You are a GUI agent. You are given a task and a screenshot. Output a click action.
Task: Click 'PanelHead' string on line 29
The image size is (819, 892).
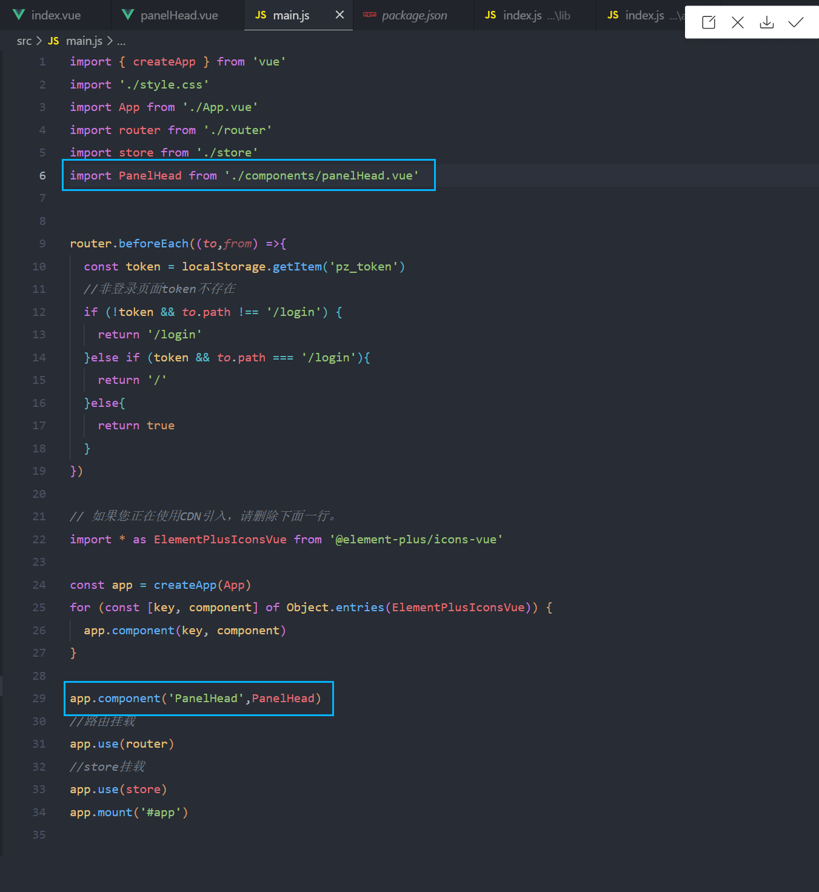tap(206, 698)
